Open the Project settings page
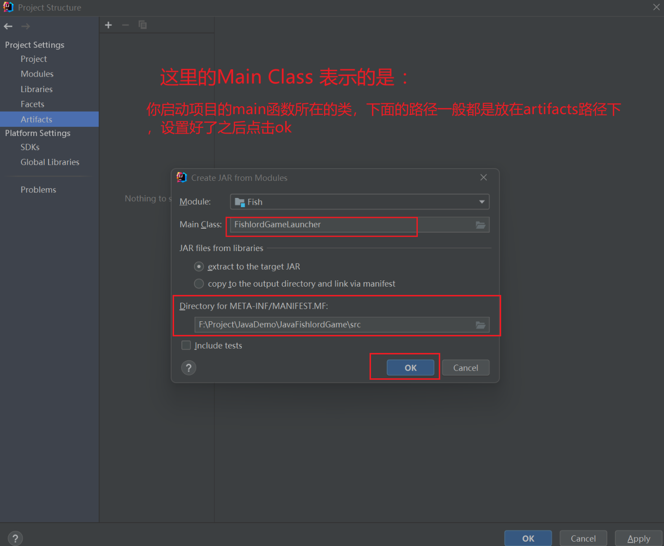Screen dimensions: 664x546 [34, 59]
